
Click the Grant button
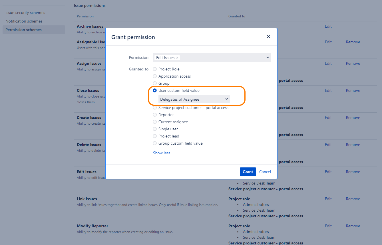(x=248, y=172)
